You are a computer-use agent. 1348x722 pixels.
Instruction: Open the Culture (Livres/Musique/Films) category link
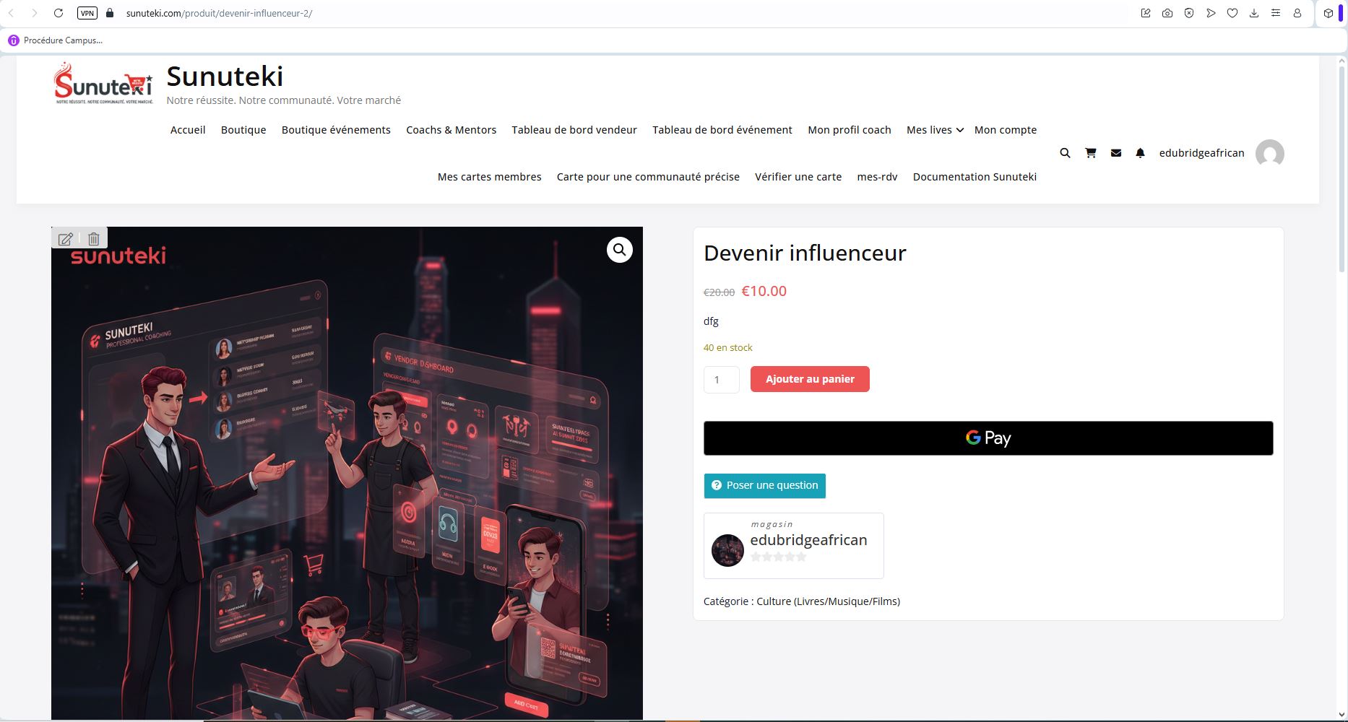[x=828, y=601]
